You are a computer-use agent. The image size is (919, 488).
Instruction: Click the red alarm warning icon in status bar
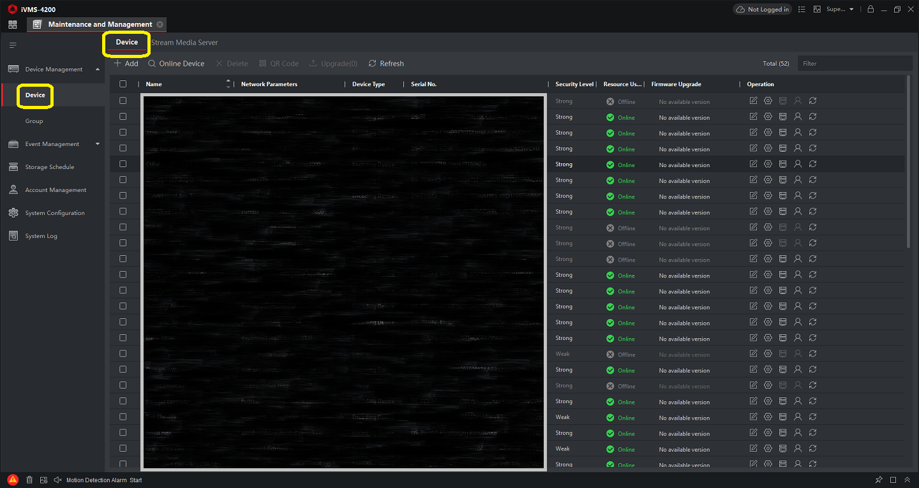point(13,480)
